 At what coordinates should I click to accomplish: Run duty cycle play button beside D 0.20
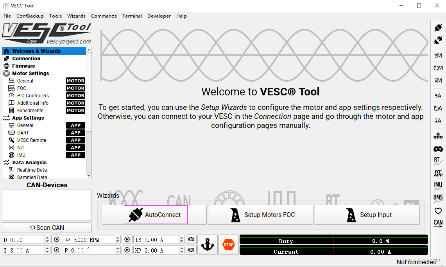(57, 239)
